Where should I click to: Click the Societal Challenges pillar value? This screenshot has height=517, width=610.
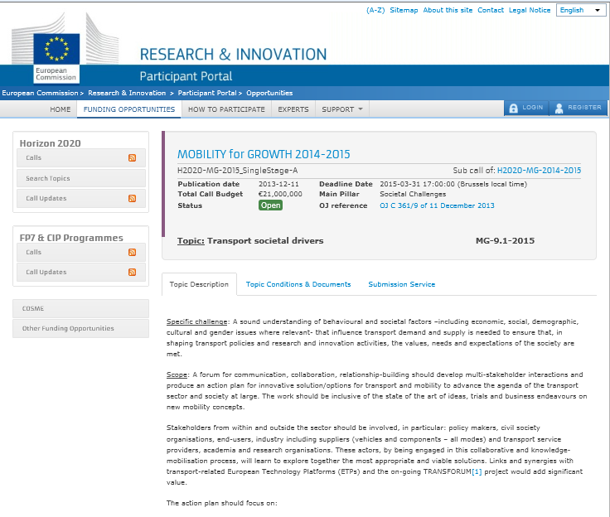point(413,194)
